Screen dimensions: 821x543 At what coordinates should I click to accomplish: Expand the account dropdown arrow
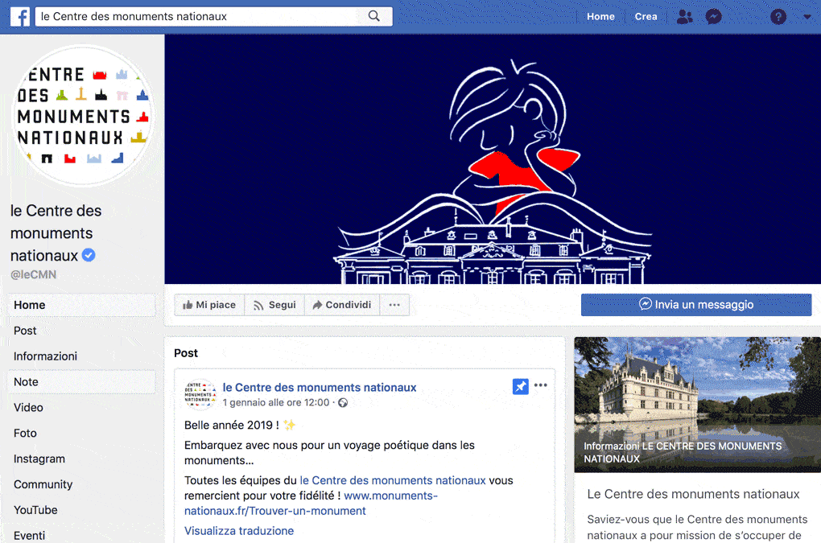pyautogui.click(x=807, y=17)
